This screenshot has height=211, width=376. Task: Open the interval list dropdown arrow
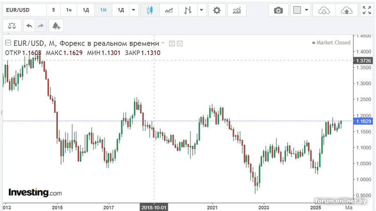(134, 10)
